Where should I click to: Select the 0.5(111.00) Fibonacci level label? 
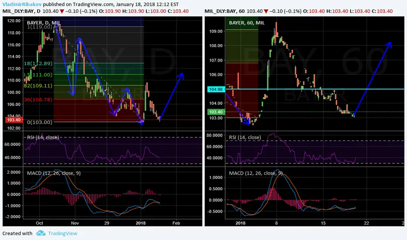pos(38,75)
